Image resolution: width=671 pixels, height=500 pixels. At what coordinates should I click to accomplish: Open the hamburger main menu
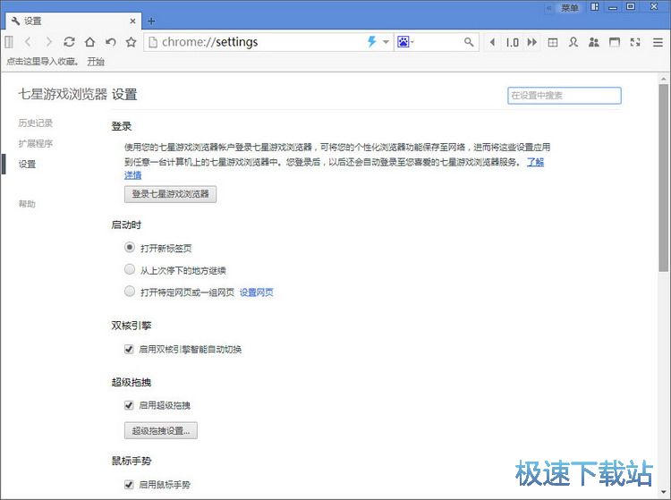click(x=658, y=42)
